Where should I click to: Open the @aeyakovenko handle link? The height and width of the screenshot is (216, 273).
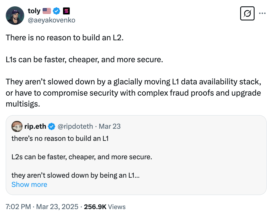[52, 20]
